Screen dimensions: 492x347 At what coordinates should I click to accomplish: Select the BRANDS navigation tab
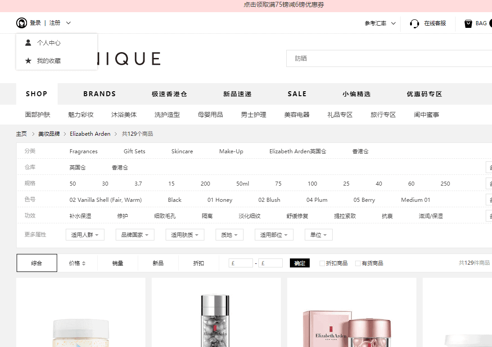pyautogui.click(x=100, y=94)
